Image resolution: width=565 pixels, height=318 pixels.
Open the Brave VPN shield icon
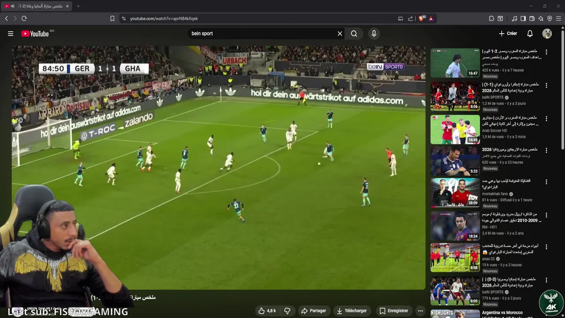pyautogui.click(x=550, y=19)
